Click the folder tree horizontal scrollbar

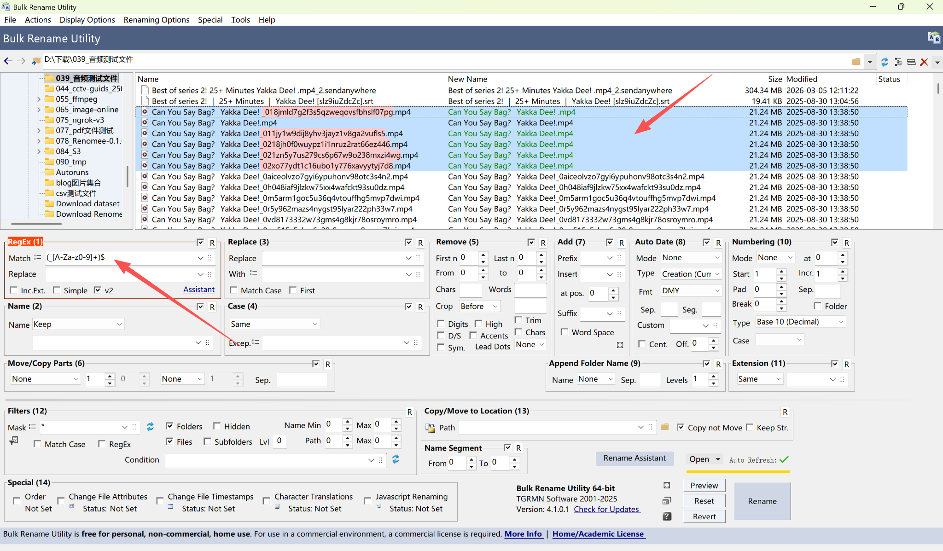(36, 224)
